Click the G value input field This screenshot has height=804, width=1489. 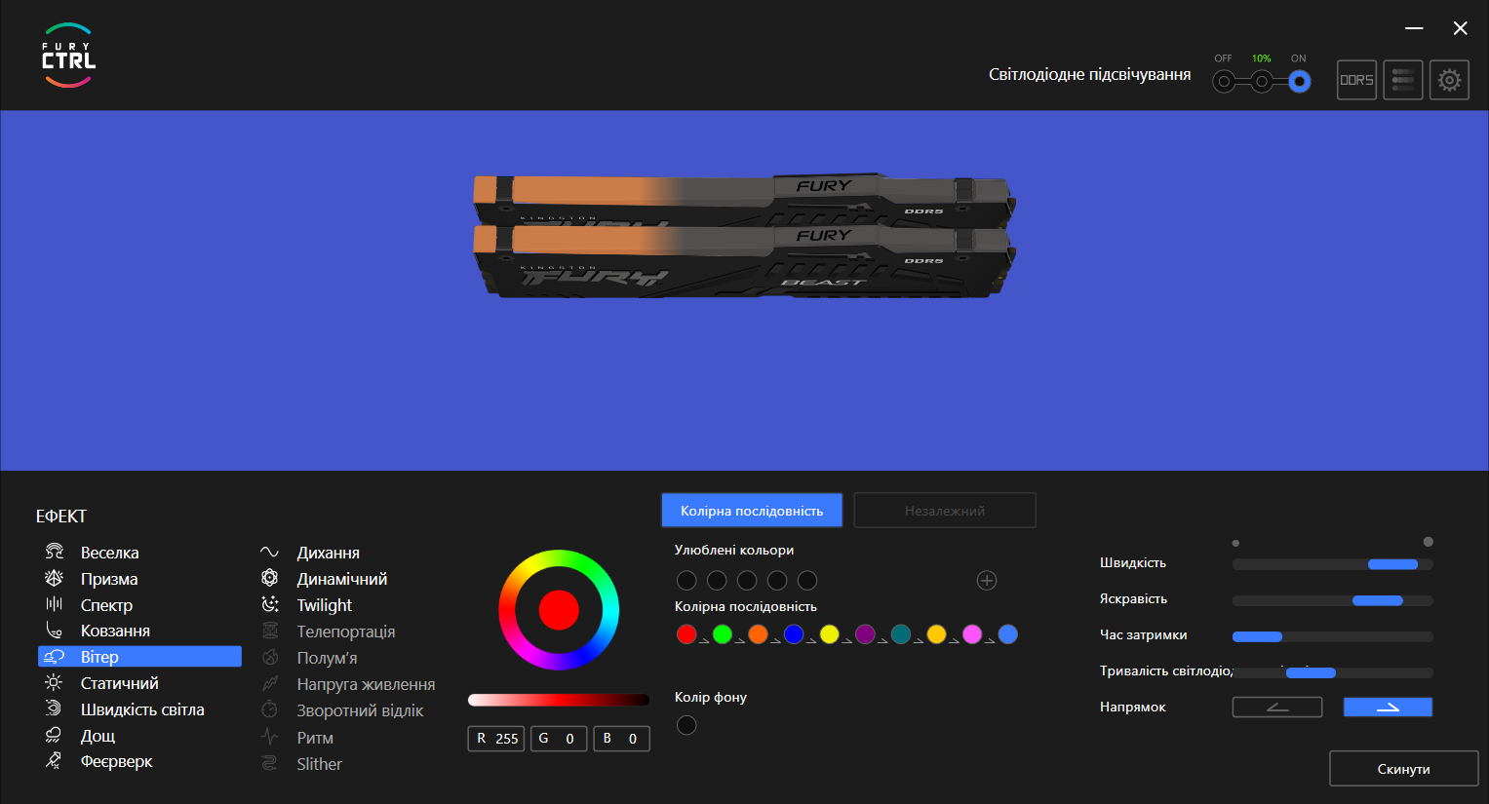click(x=559, y=739)
